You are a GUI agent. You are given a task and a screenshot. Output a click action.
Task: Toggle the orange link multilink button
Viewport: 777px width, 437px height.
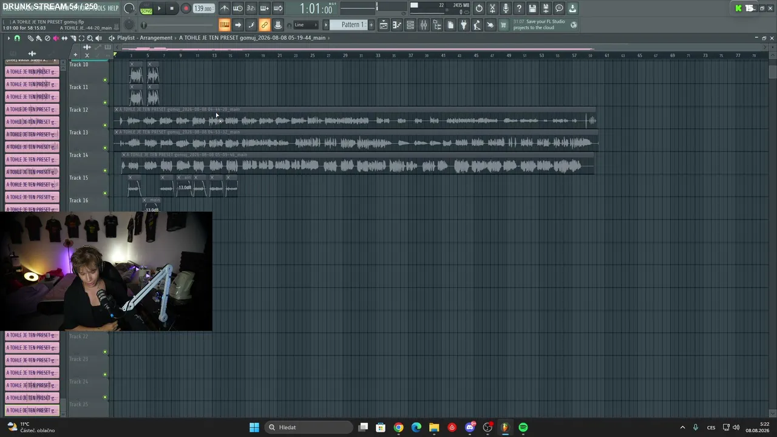265,25
